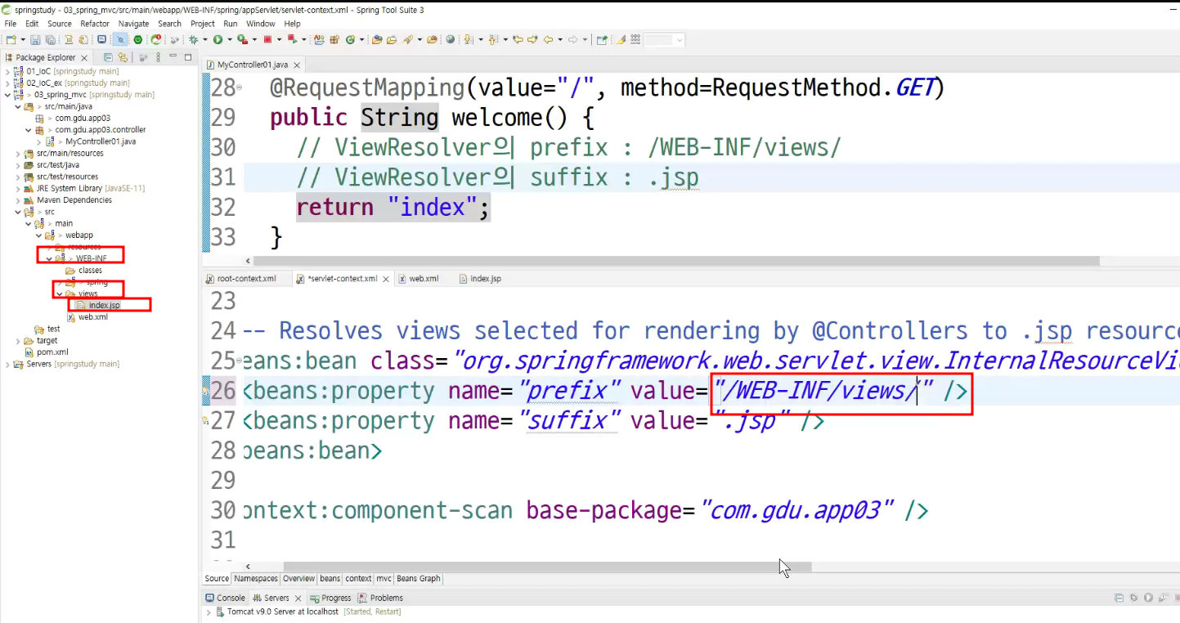Open dropdown arrow next to Debug icon
This screenshot has height=623, width=1180.
(204, 39)
